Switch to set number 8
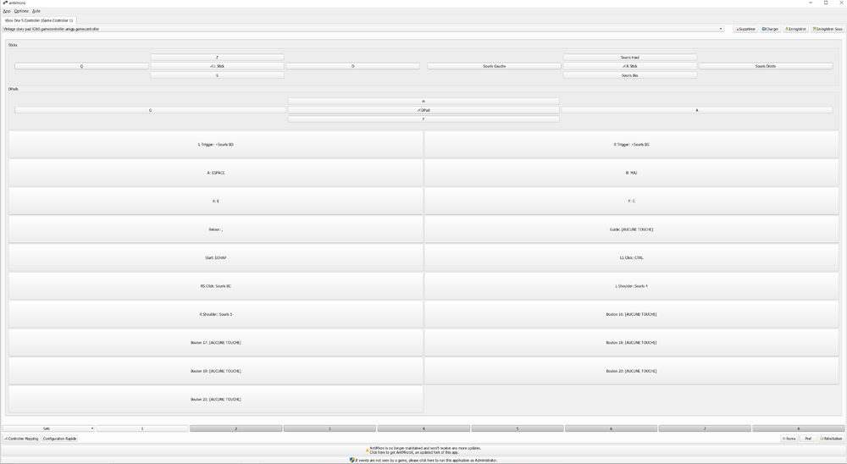The image size is (847, 464). coord(798,428)
